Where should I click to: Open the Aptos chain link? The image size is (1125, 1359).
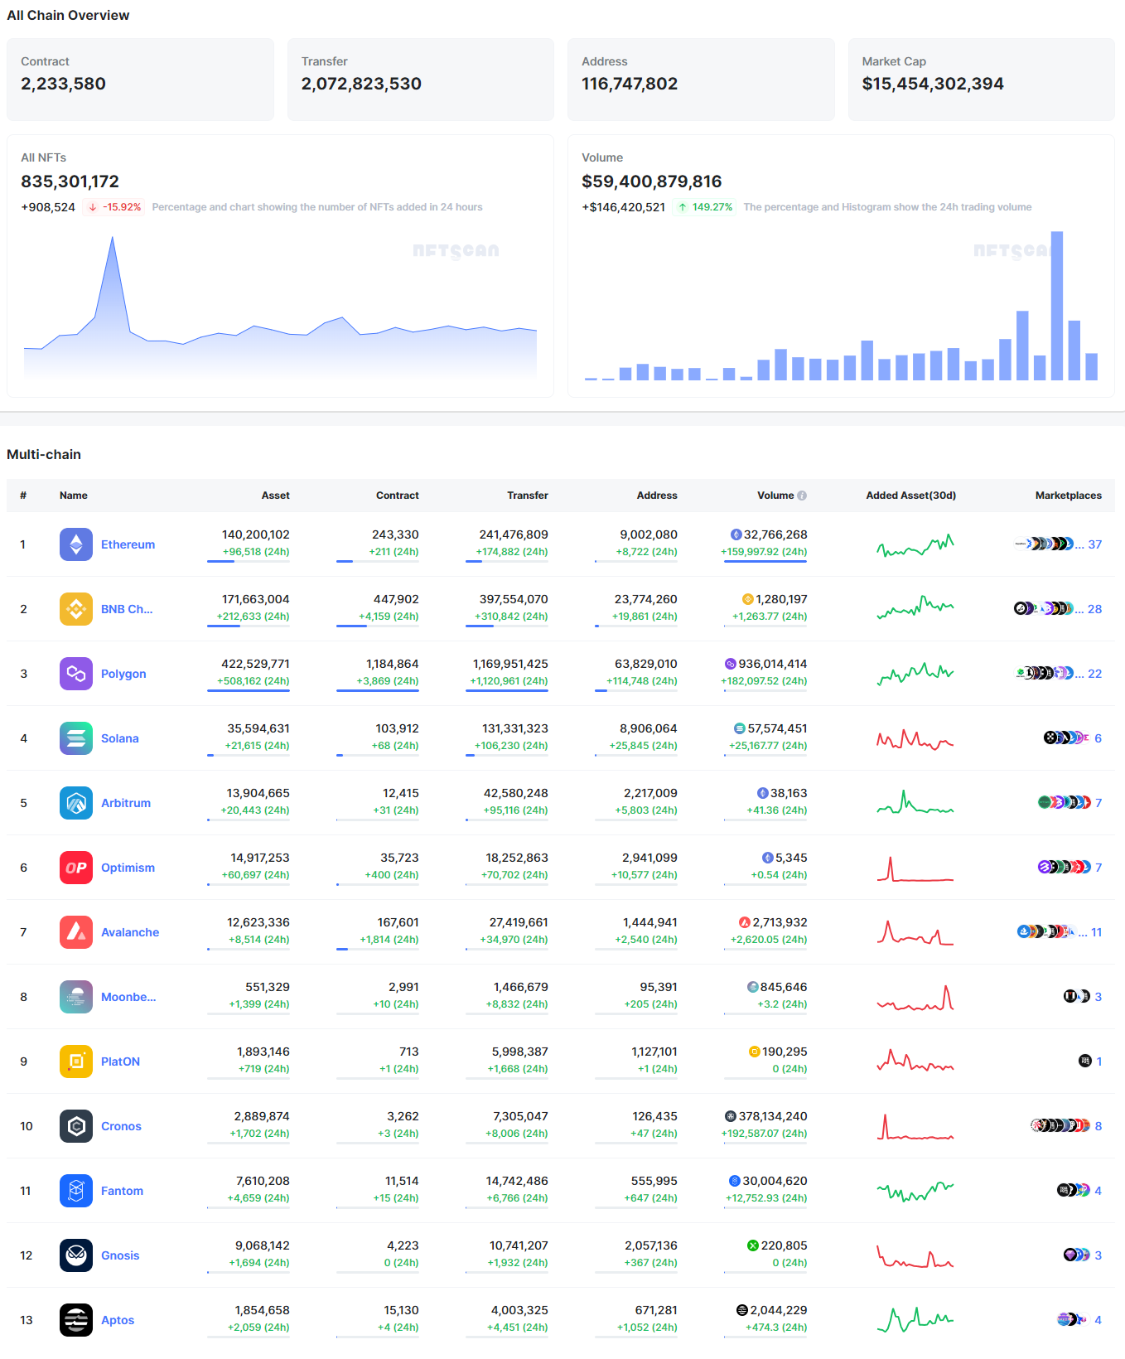pos(118,1320)
